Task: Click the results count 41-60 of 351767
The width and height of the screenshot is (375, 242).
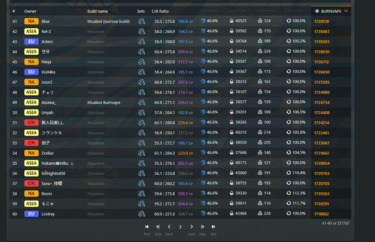Action: coord(335,223)
